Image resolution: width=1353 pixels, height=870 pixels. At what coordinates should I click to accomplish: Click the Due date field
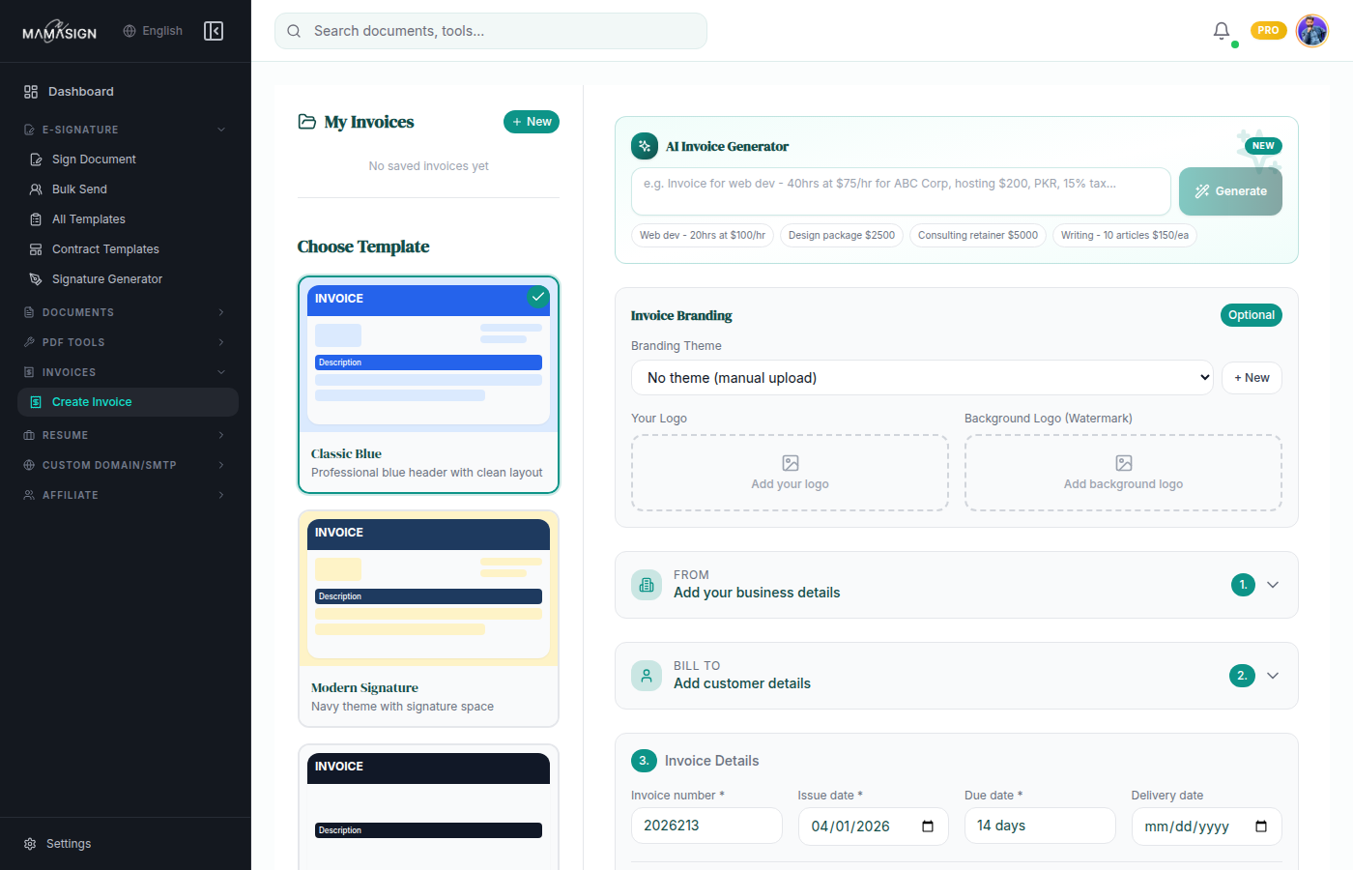[1040, 826]
